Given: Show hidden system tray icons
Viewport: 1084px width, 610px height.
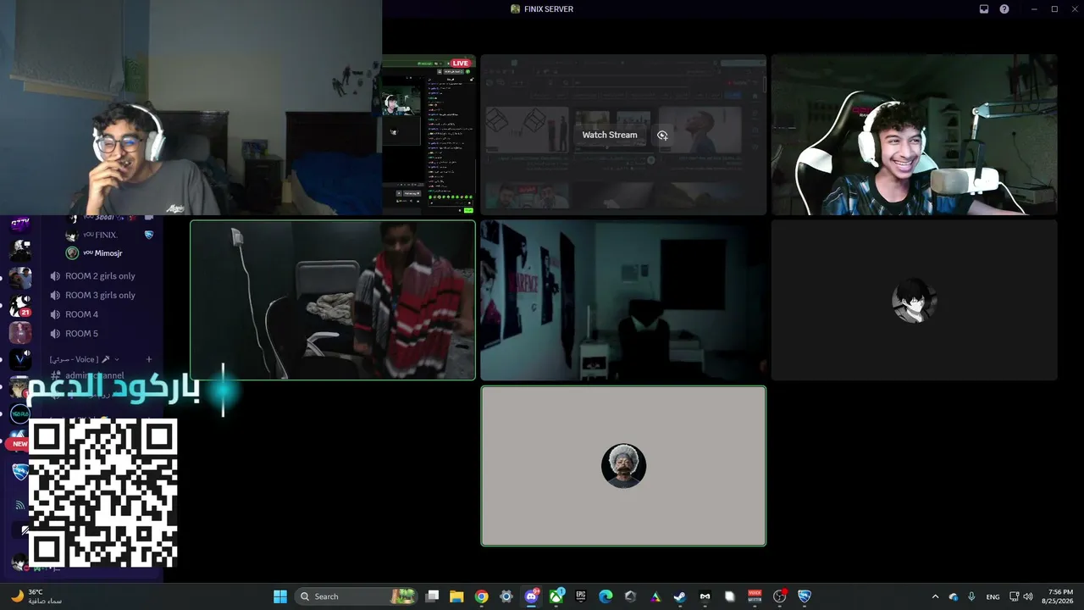Looking at the screenshot, I should pos(935,596).
